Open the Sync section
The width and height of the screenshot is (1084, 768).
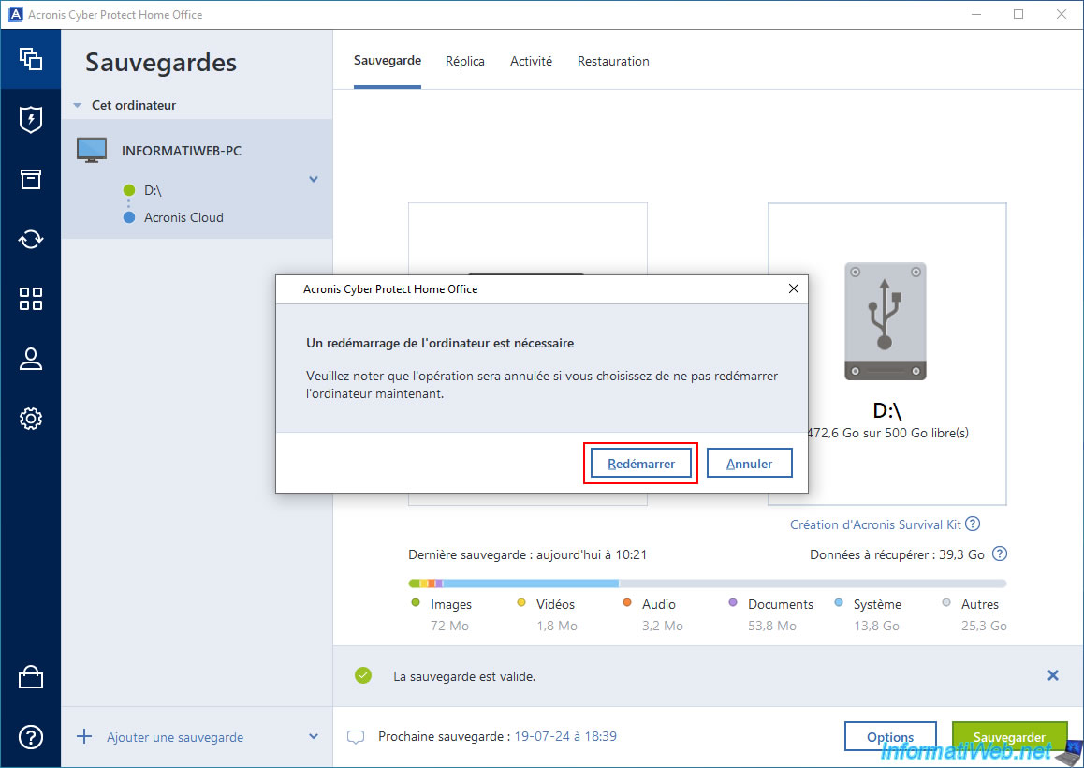30,240
